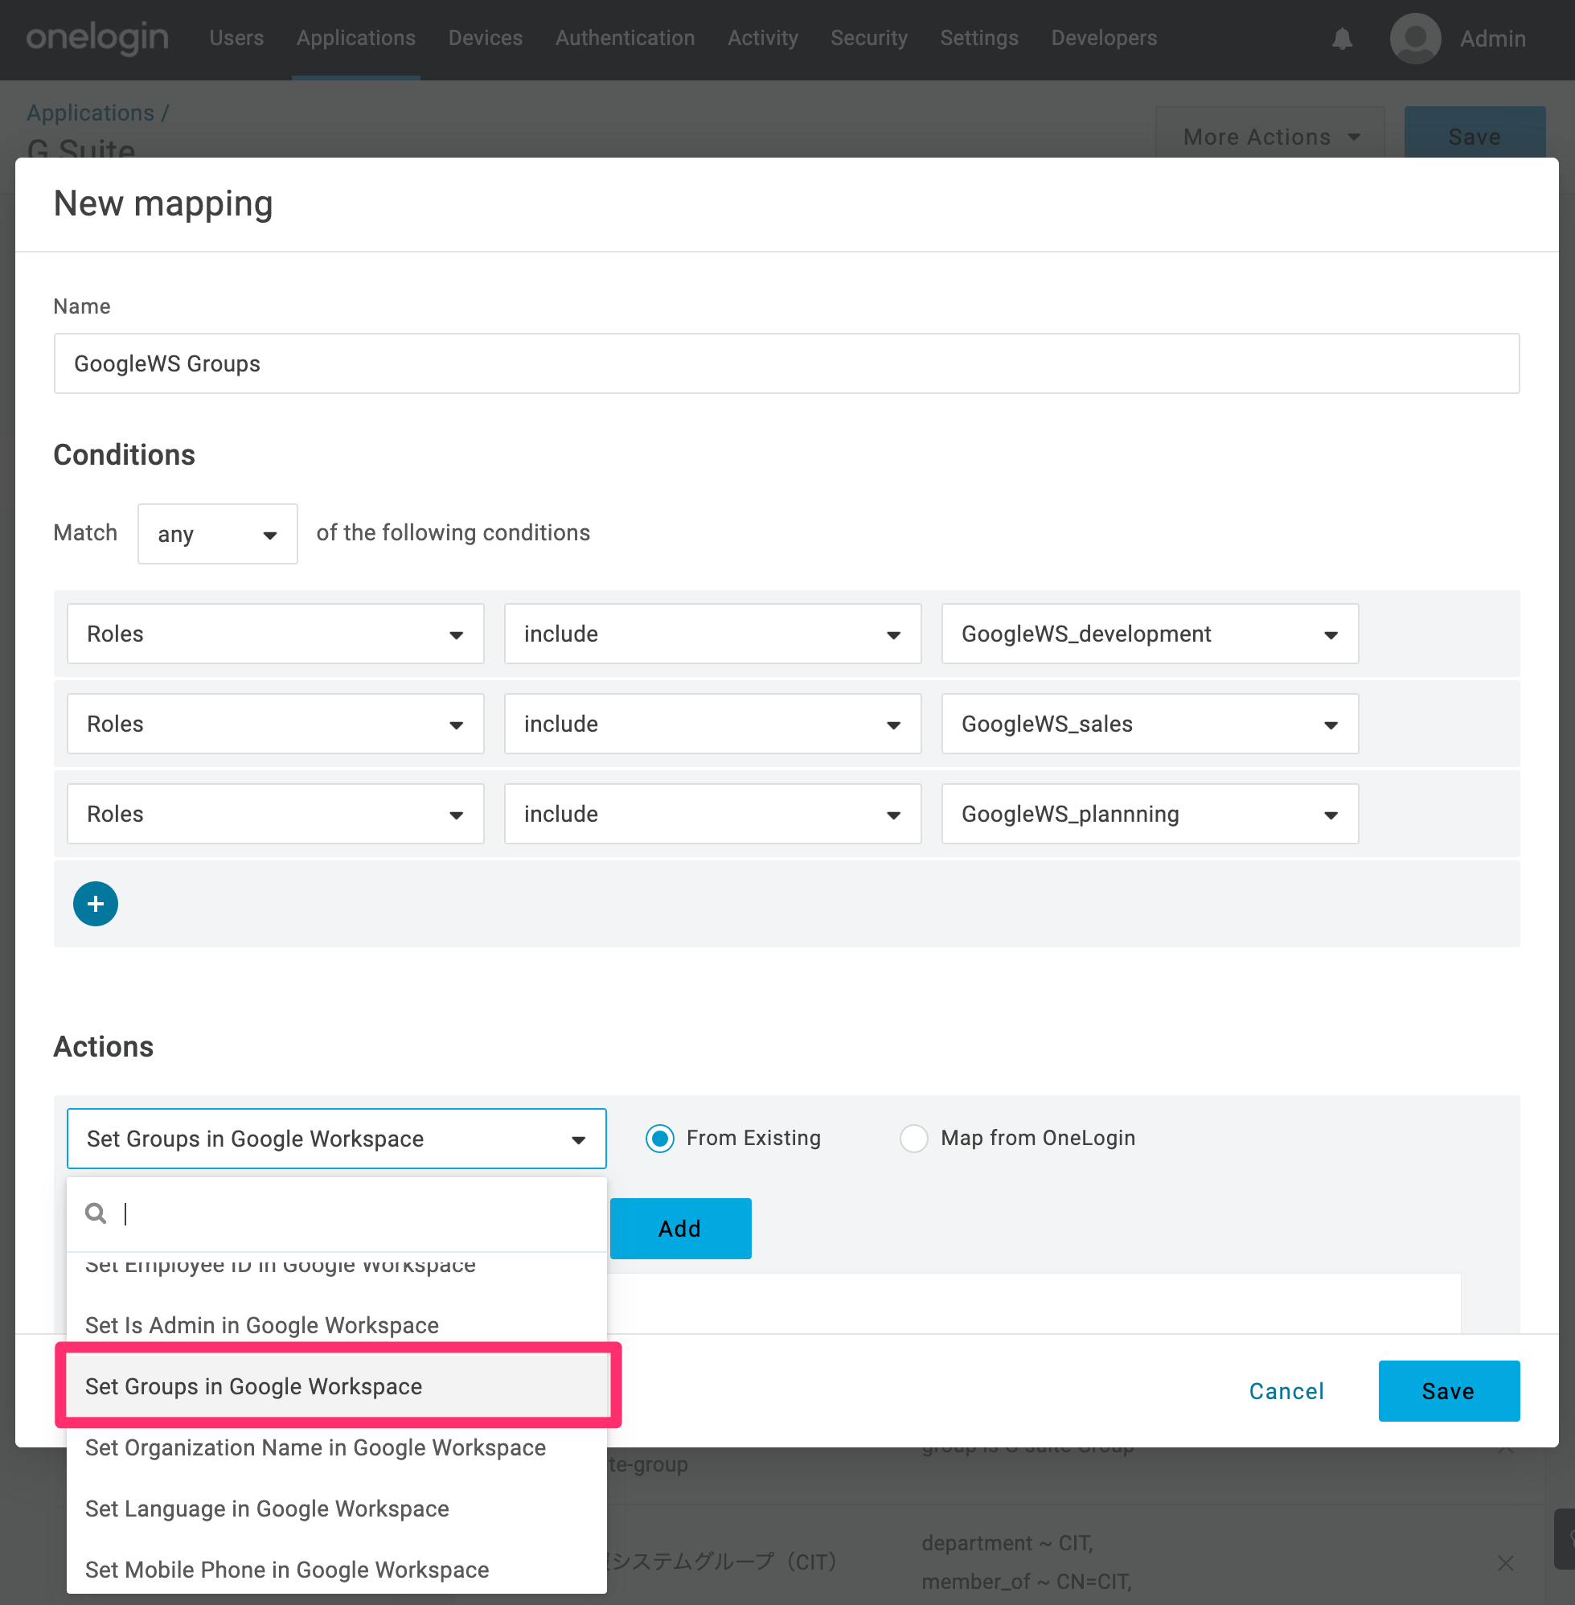Cancel the new mapping dialog
This screenshot has width=1575, height=1605.
pos(1286,1392)
